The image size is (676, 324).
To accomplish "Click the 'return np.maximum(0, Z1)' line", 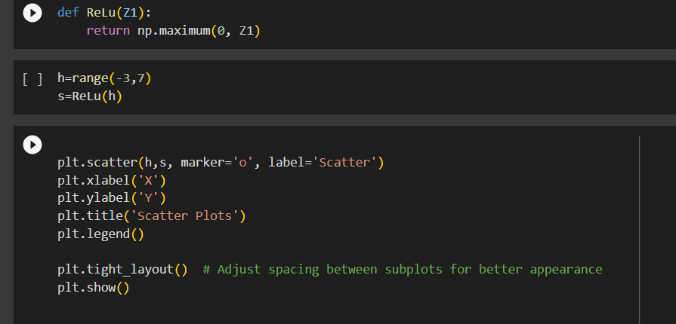I will coord(173,31).
